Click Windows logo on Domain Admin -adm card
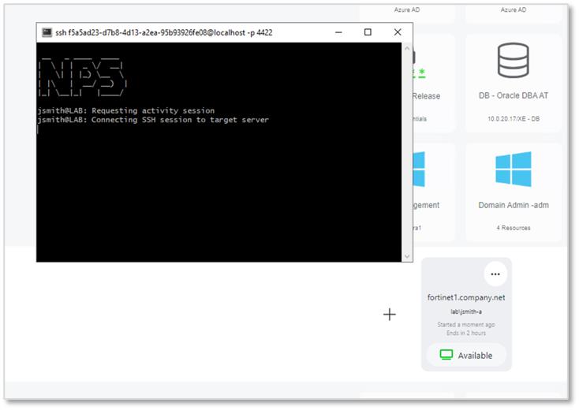Image resolution: width=579 pixels, height=410 pixels. [513, 170]
